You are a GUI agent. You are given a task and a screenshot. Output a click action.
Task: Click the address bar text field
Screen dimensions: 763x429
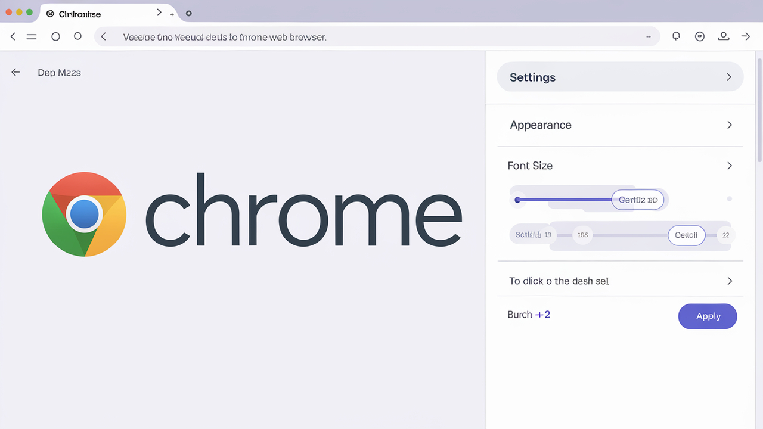377,36
